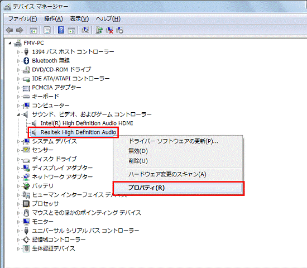Click the Back arrow toolbar icon

(9, 30)
